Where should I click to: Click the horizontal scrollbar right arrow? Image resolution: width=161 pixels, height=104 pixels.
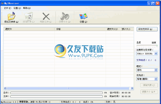(132, 88)
